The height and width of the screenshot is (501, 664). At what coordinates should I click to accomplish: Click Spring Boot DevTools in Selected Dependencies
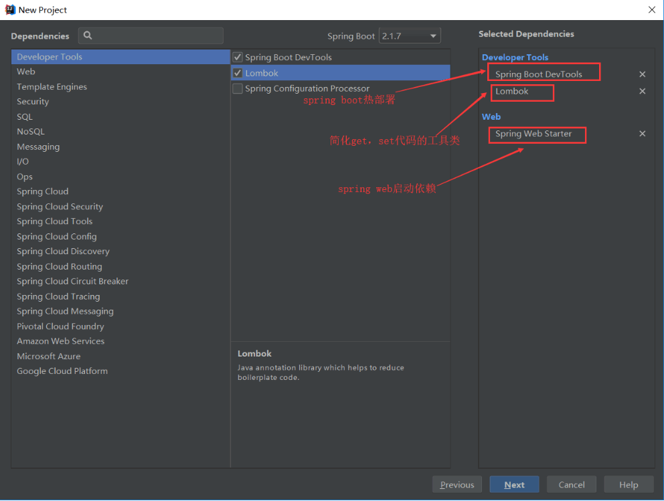pos(539,74)
